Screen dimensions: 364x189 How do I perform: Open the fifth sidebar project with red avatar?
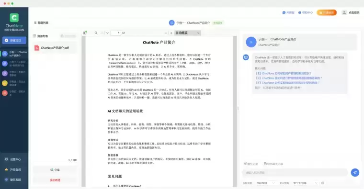click(x=14, y=93)
